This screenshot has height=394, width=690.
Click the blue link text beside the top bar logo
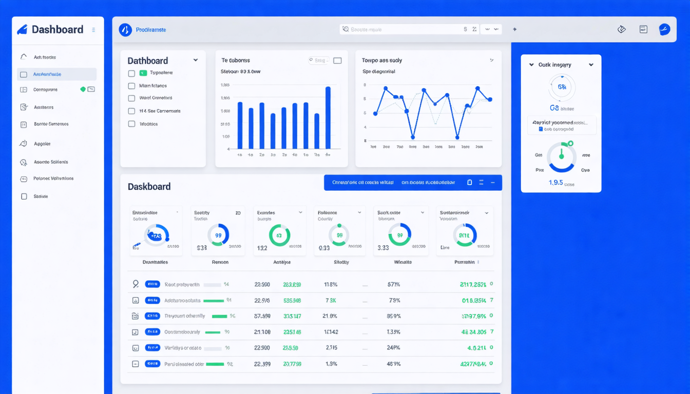(x=151, y=30)
